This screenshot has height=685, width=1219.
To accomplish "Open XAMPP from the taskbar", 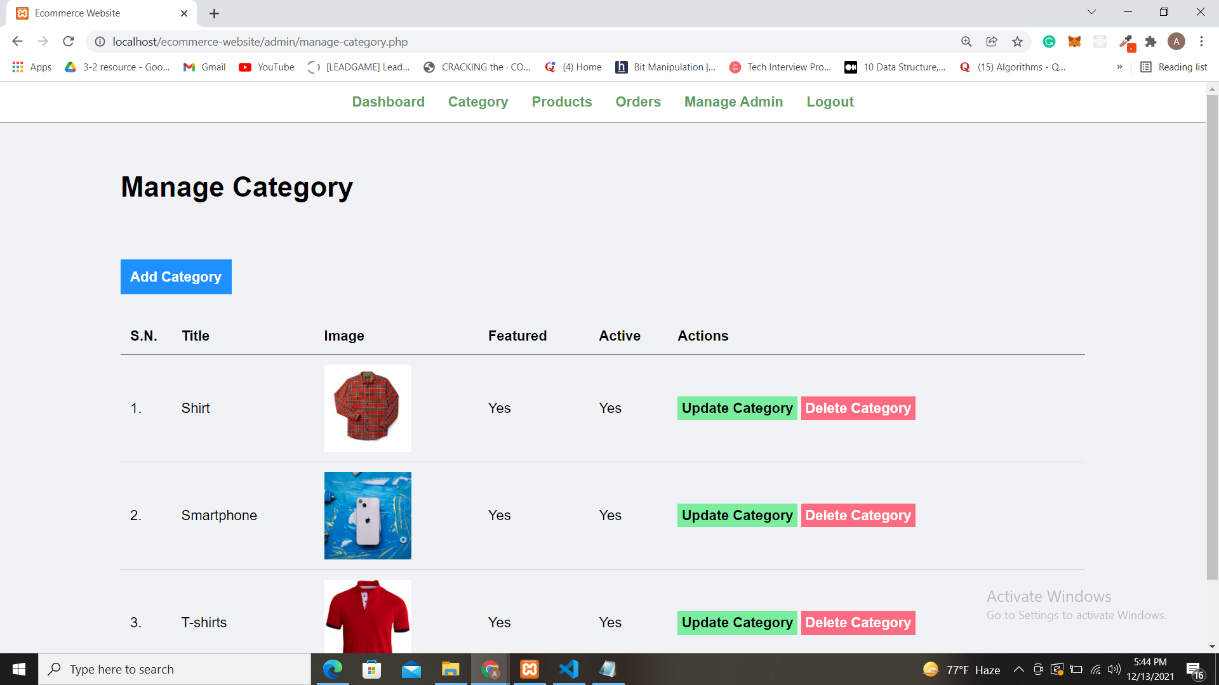I will (x=530, y=669).
